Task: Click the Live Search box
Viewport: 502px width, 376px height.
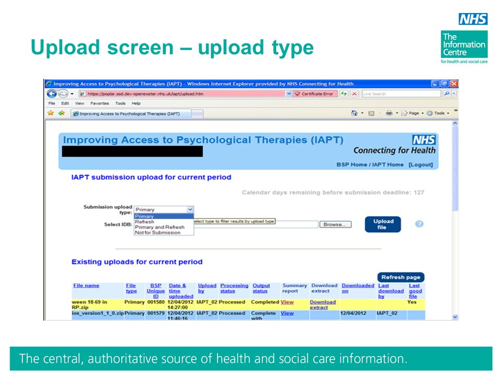Action: tap(402, 93)
